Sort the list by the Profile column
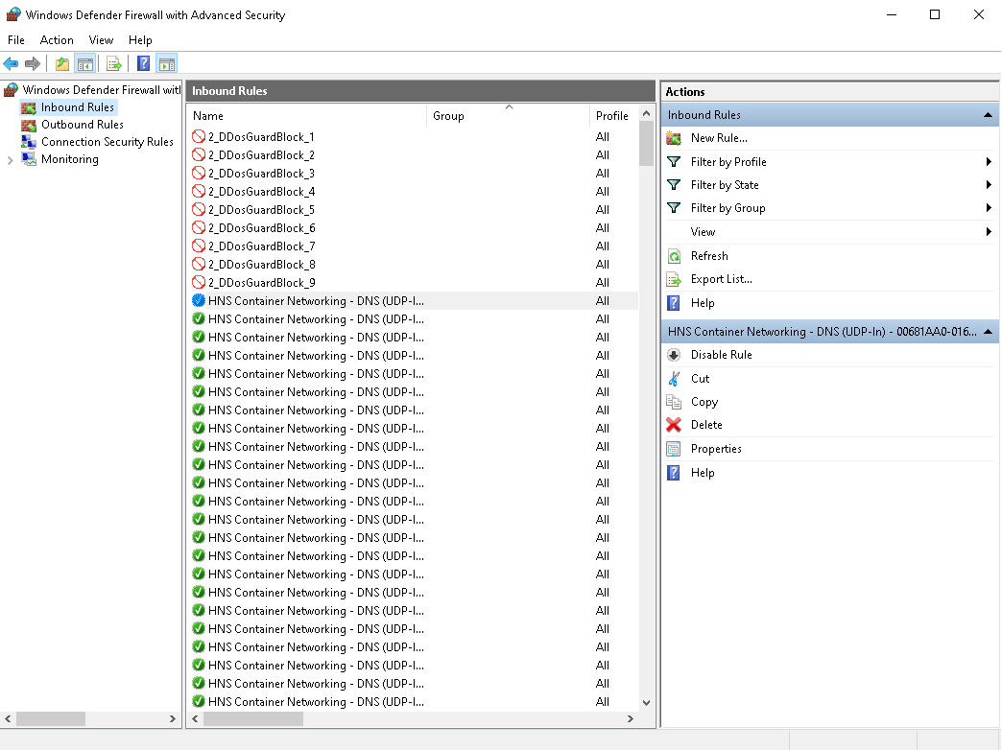The height and width of the screenshot is (750, 1002). pyautogui.click(x=613, y=116)
